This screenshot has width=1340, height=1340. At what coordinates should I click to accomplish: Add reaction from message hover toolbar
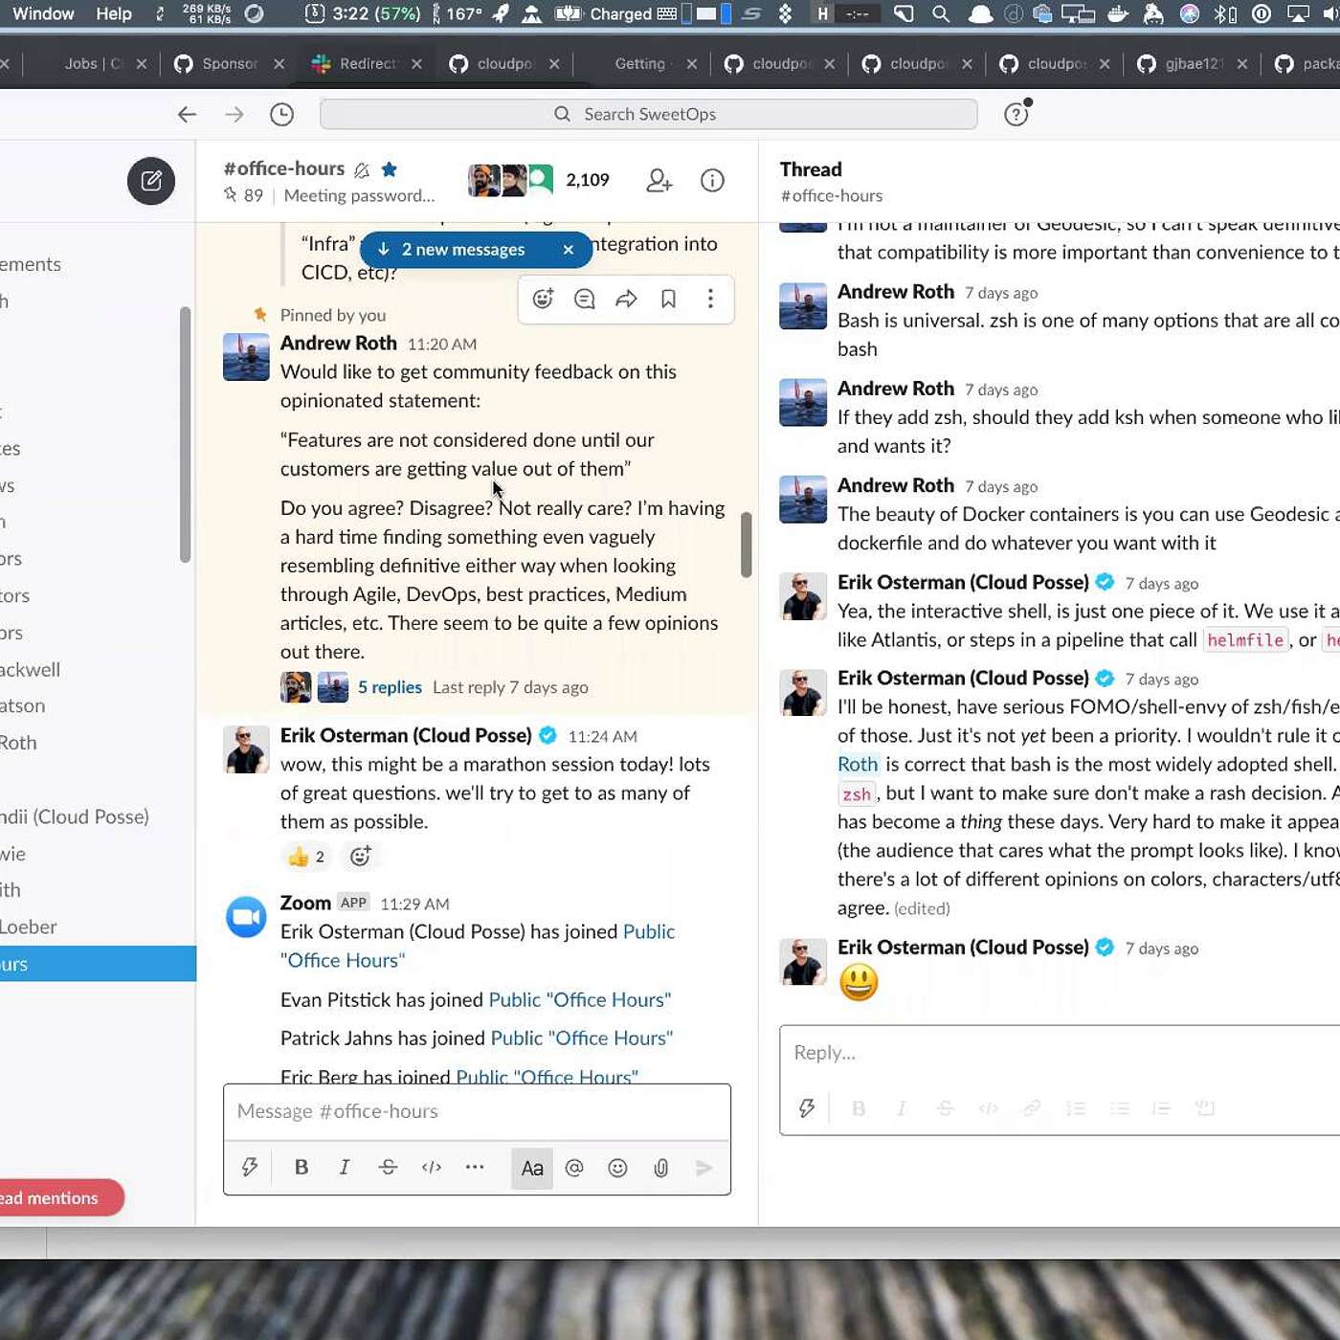(543, 299)
